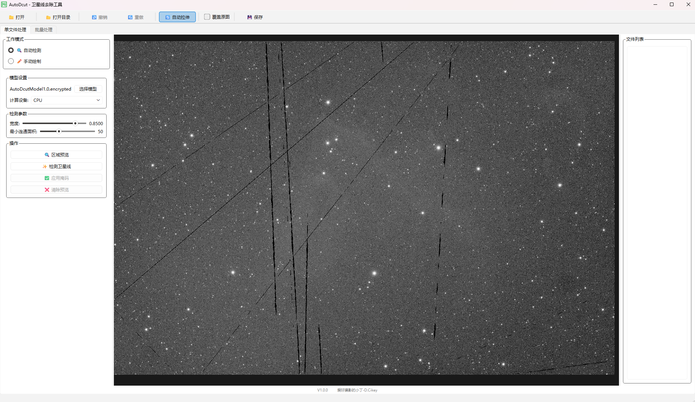The height and width of the screenshot is (402, 695).
Task: Select the 自动检测 radio option
Action: pyautogui.click(x=11, y=50)
